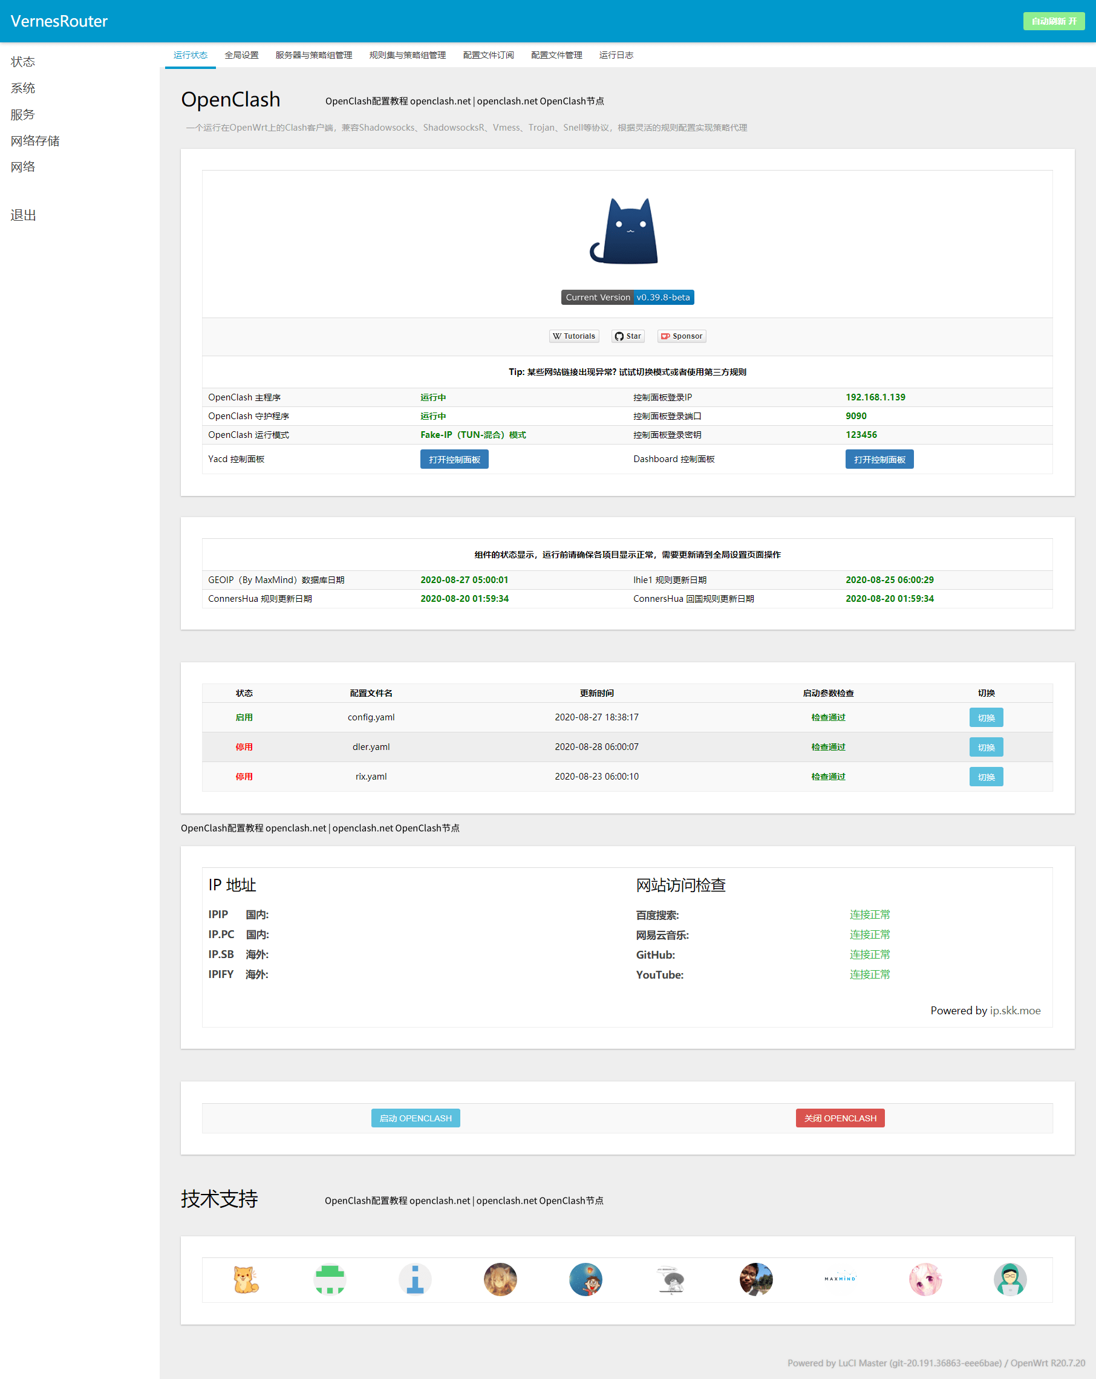Click the green hooded coder avatar
The width and height of the screenshot is (1096, 1379).
1010,1280
